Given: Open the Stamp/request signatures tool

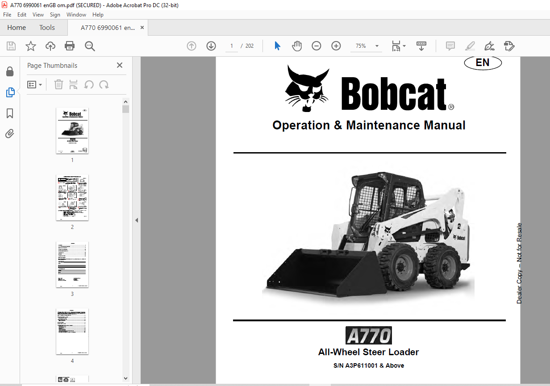Looking at the screenshot, I should point(509,46).
